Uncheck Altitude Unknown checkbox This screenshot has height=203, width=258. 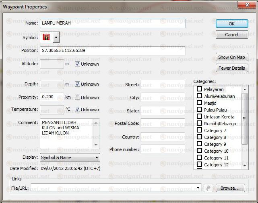(x=77, y=64)
